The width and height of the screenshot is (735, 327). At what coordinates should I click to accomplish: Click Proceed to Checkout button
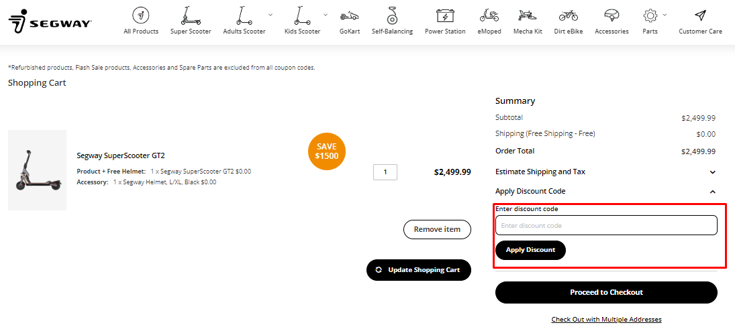tap(606, 292)
